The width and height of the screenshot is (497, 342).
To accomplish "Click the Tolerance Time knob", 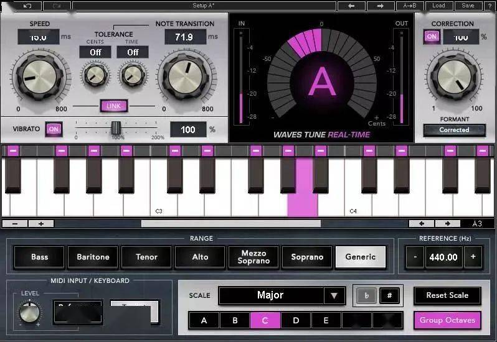I will point(133,75).
